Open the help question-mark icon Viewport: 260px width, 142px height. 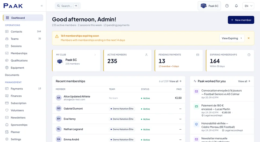(227, 6)
